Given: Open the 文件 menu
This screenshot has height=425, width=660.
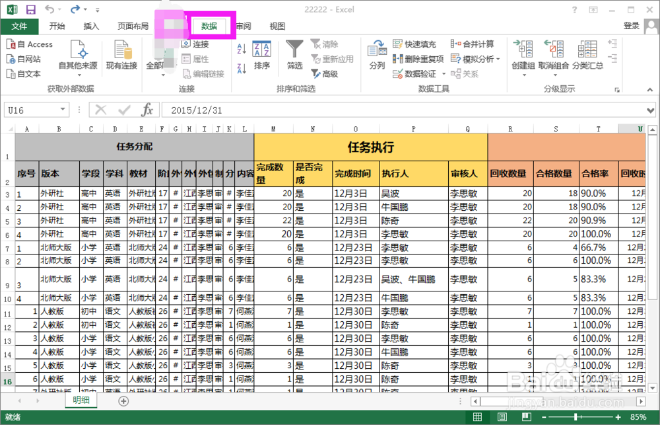Looking at the screenshot, I should pos(20,26).
